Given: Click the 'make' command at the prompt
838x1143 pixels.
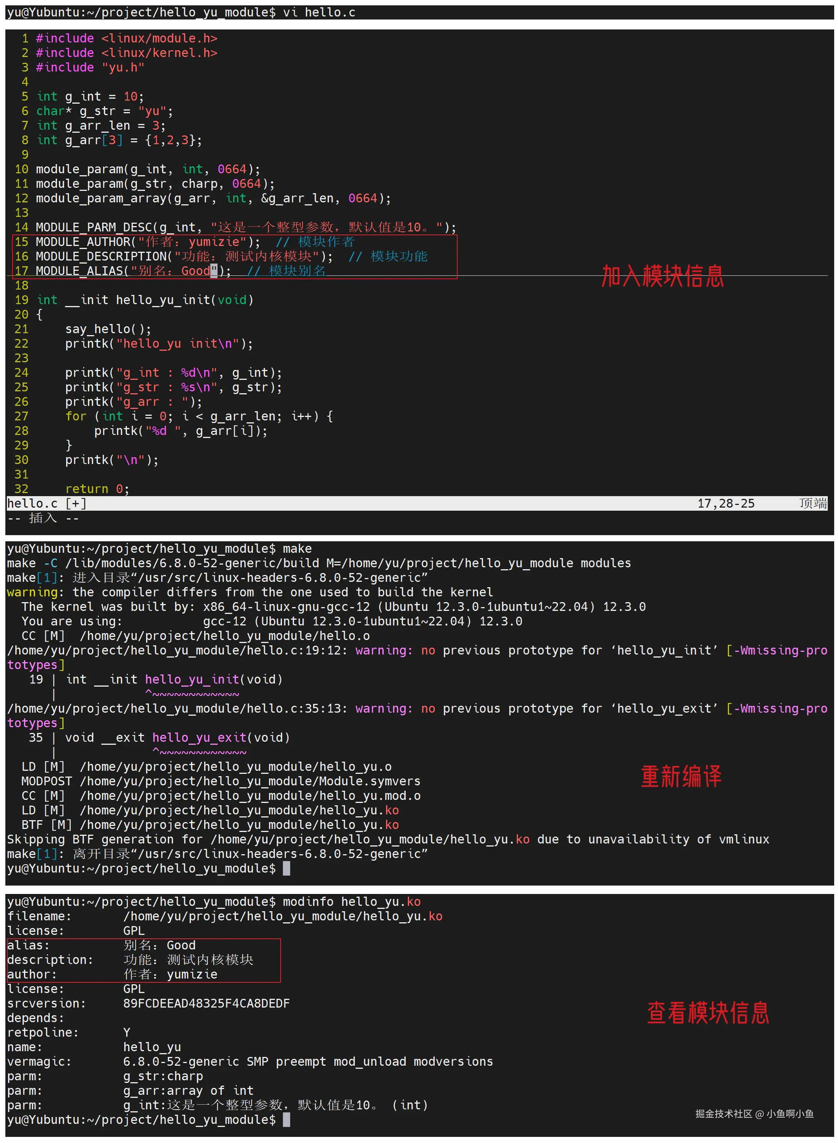Looking at the screenshot, I should click(297, 549).
